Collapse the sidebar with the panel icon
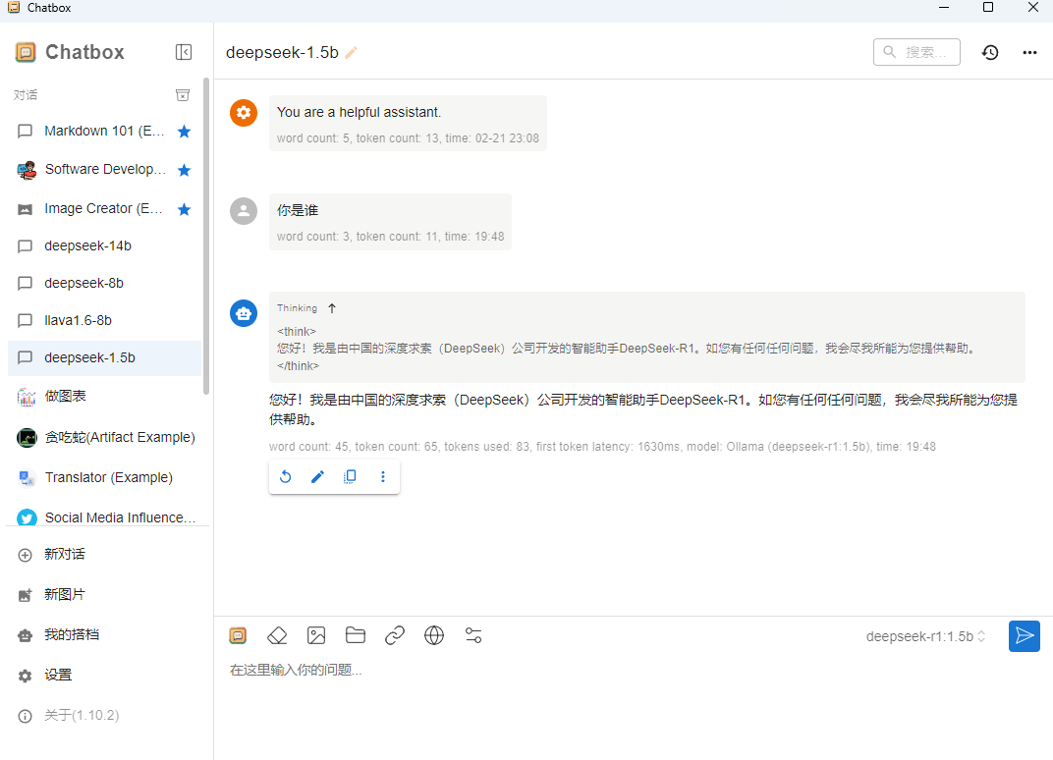The image size is (1053, 760). 184,52
